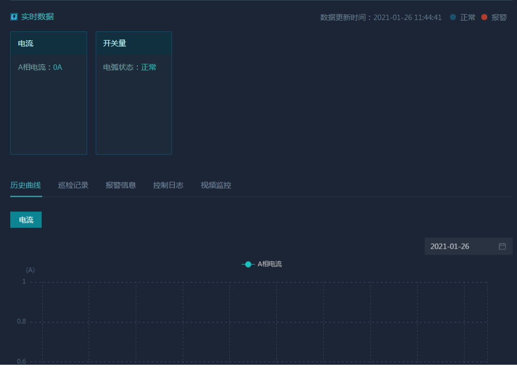Click the (A) axis unit label
Screen dimensions: 517x368
tap(30, 270)
